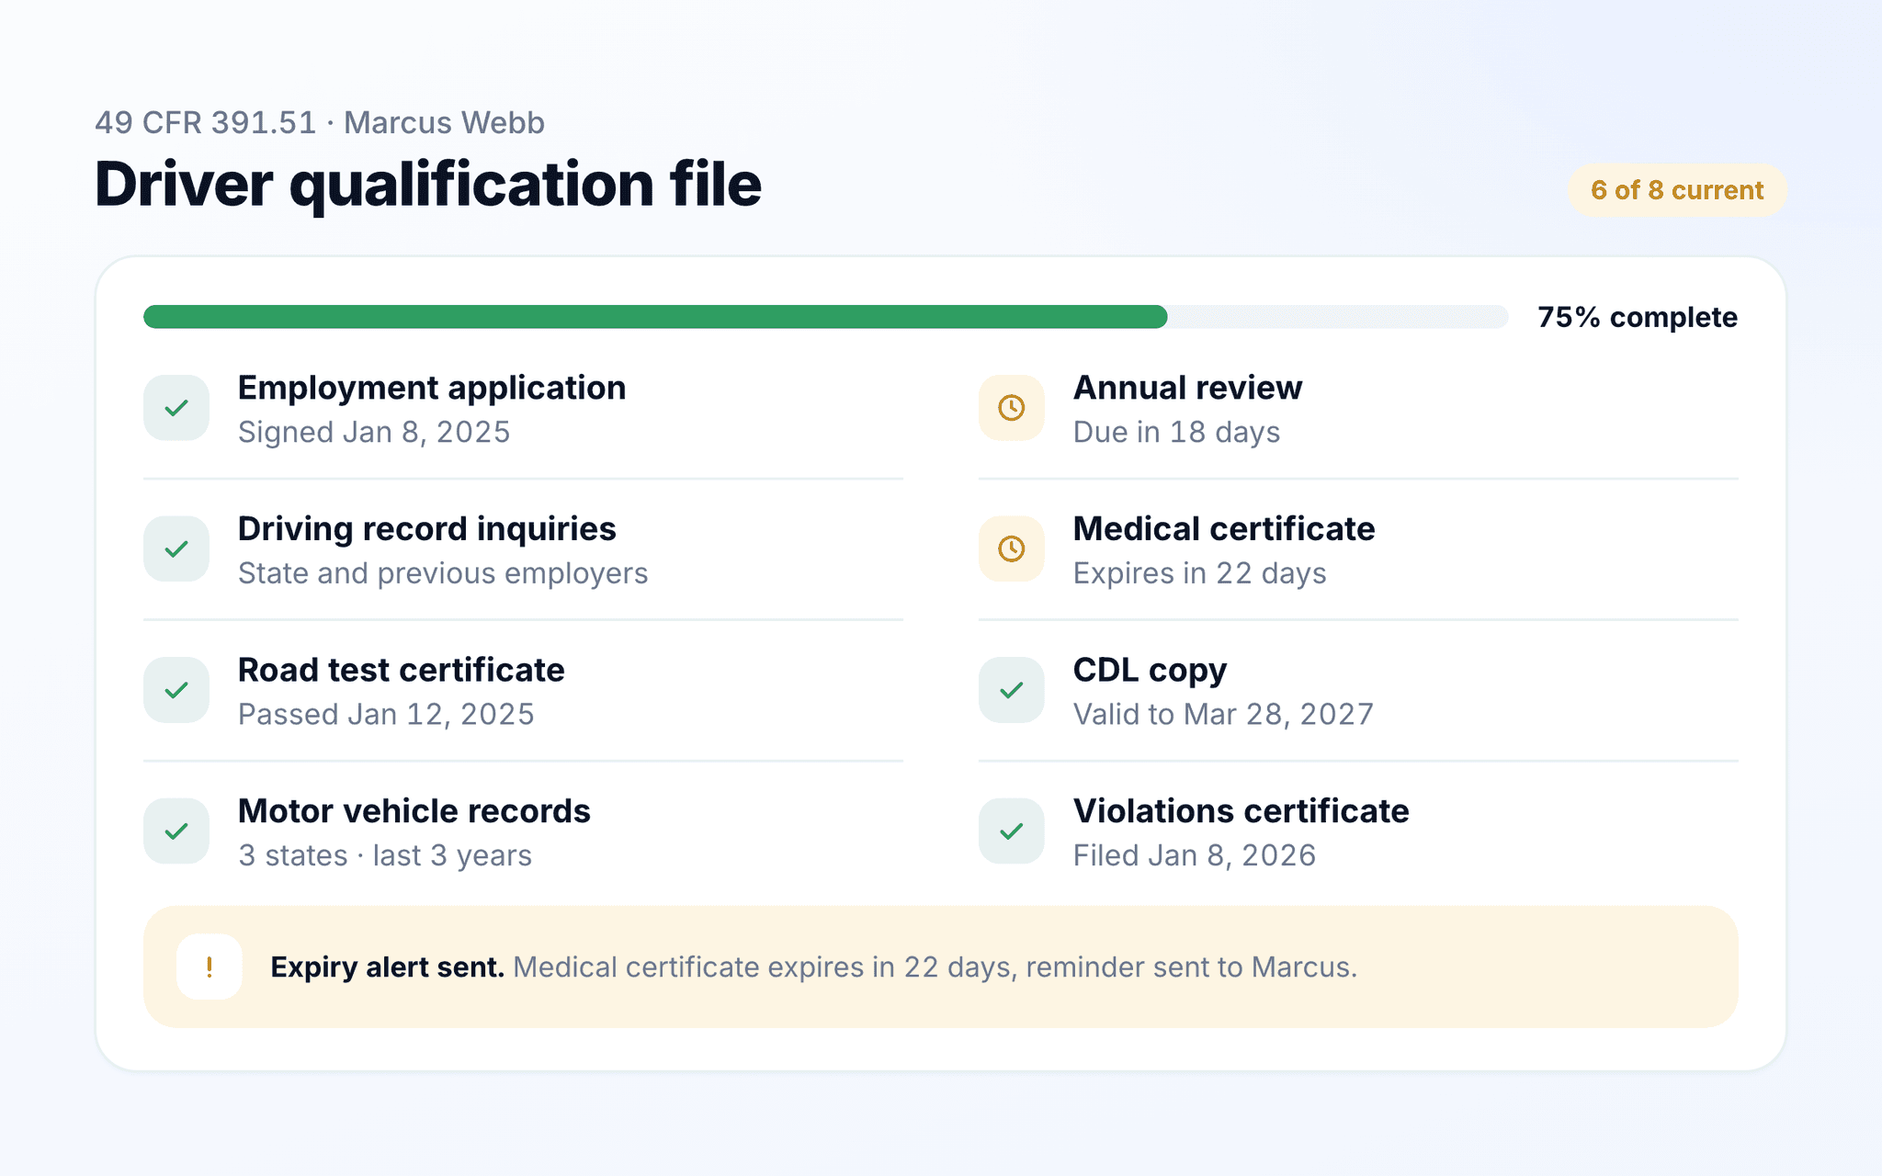
Task: Click 'Due in 18 days' text
Action: click(x=1177, y=432)
